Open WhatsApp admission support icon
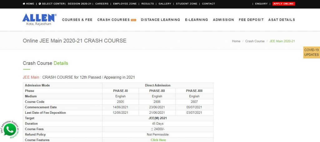Viewport: 320px width, 142px height. [x=10, y=129]
